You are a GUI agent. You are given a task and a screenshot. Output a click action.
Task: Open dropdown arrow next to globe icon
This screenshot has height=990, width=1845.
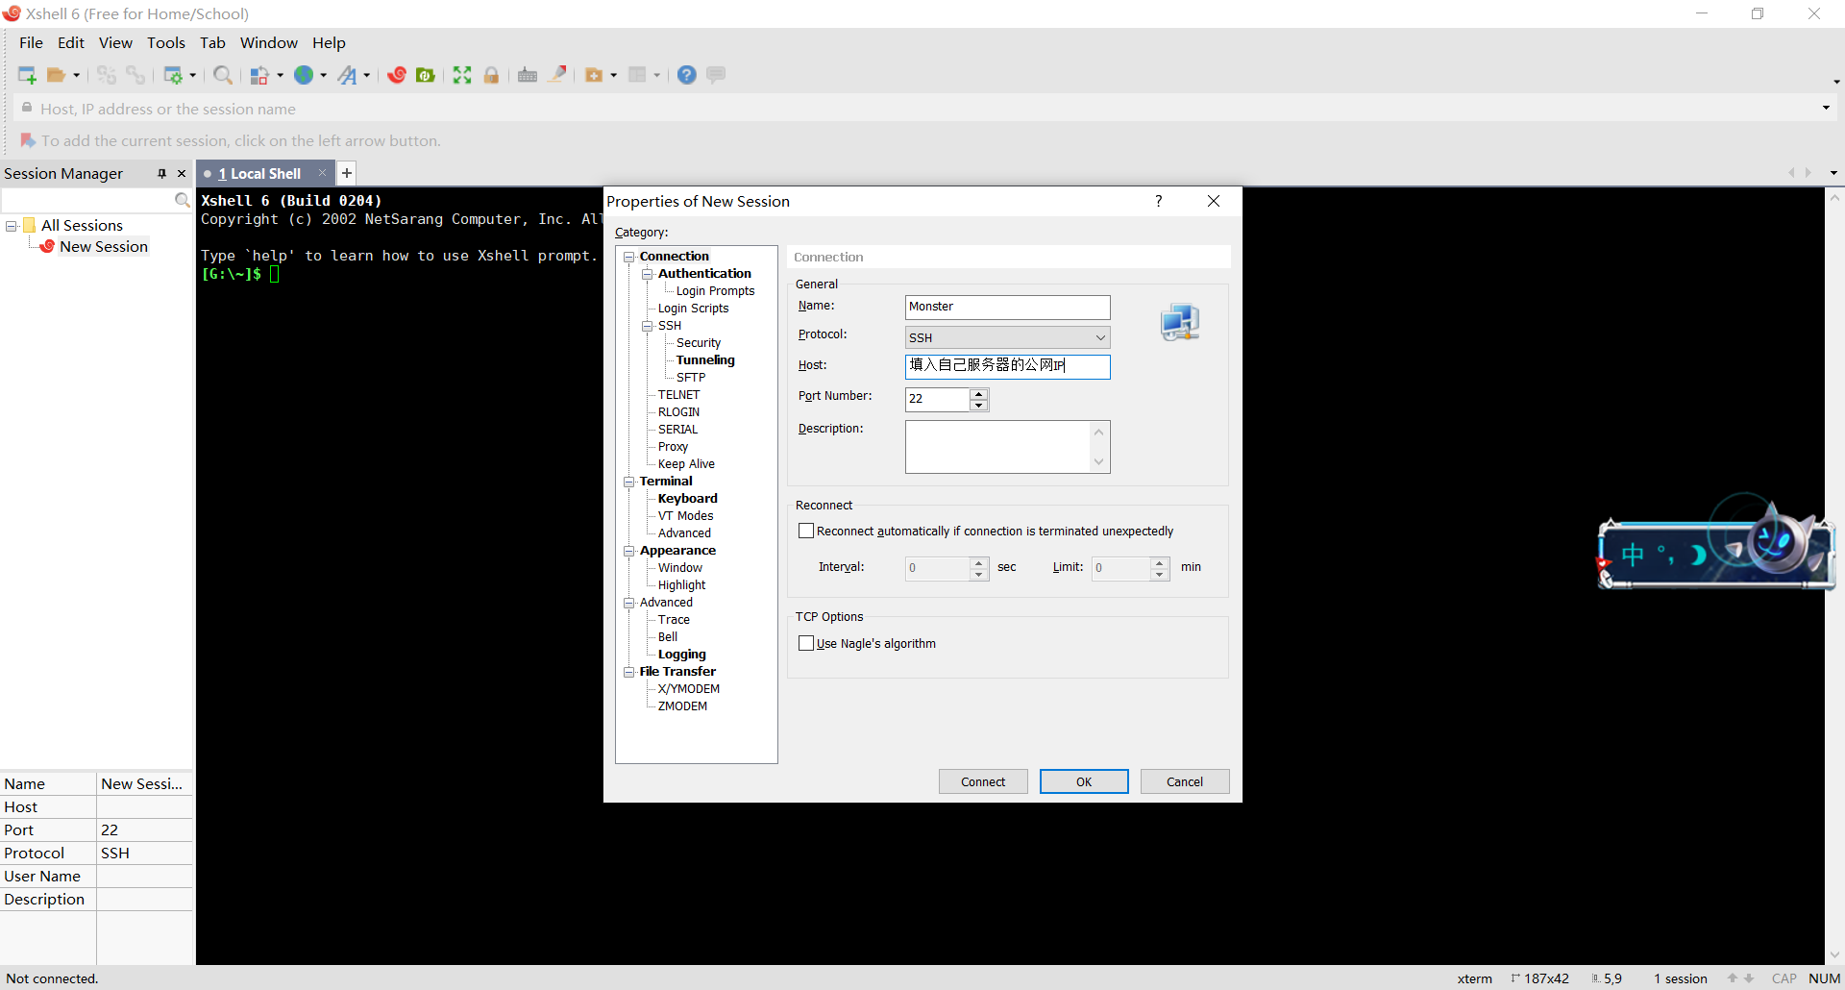click(x=324, y=75)
